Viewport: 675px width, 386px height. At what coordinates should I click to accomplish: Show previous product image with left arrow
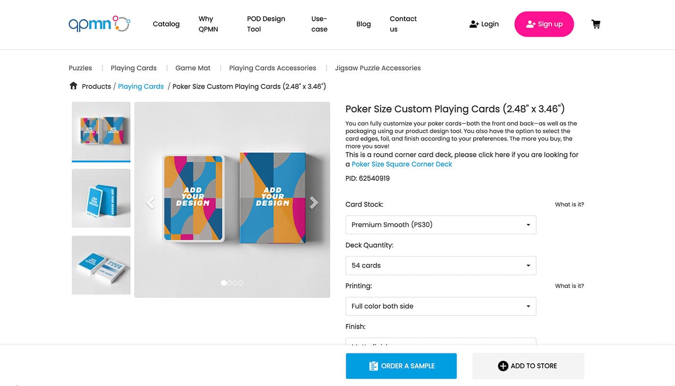(150, 203)
